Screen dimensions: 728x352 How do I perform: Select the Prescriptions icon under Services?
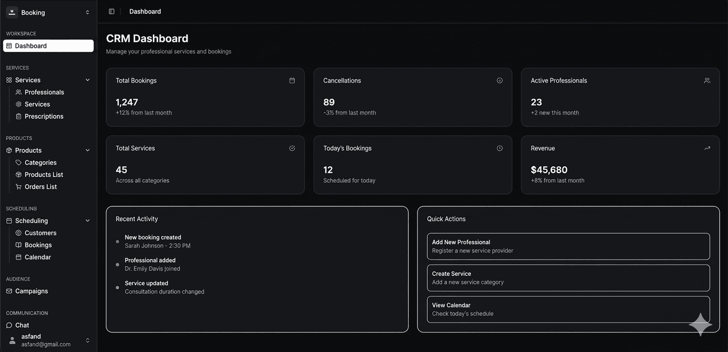pos(18,116)
